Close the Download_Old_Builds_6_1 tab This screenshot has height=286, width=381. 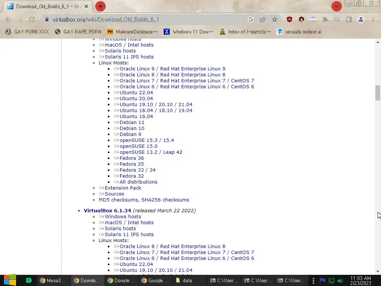(x=86, y=7)
